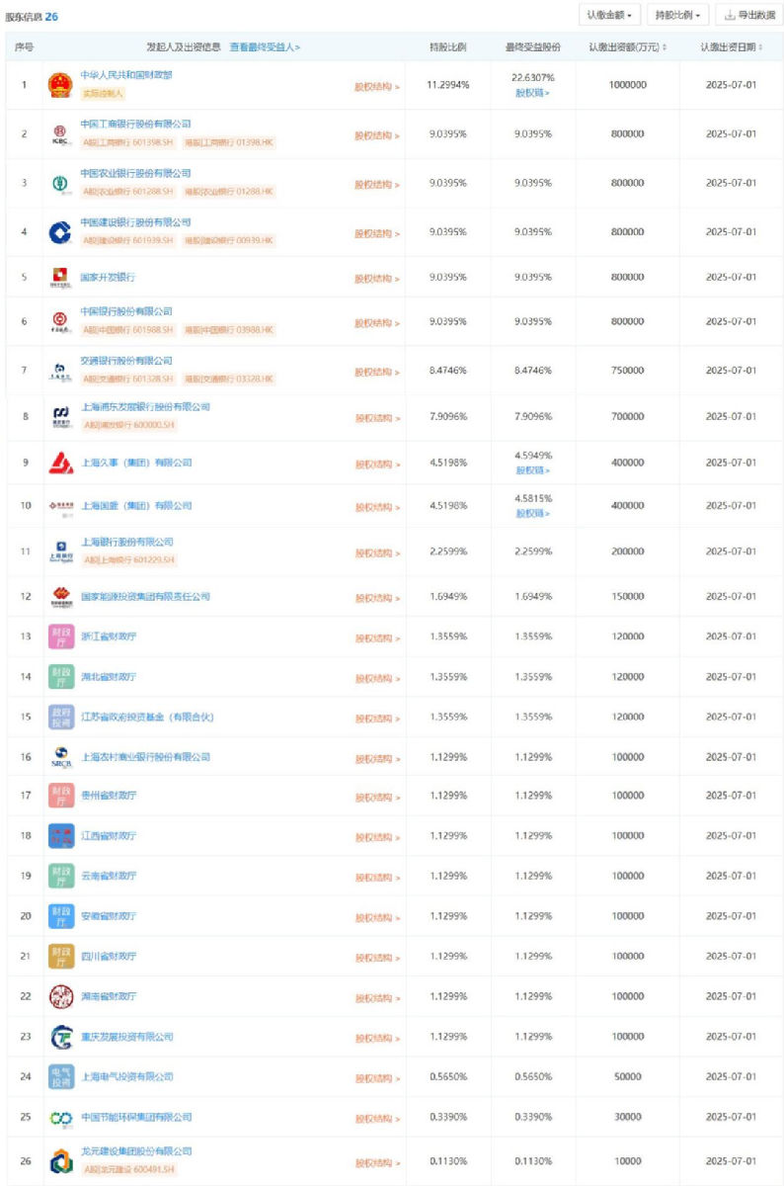Click the 湖南省财政厅 round seal logo
784x1186 pixels.
(61, 996)
